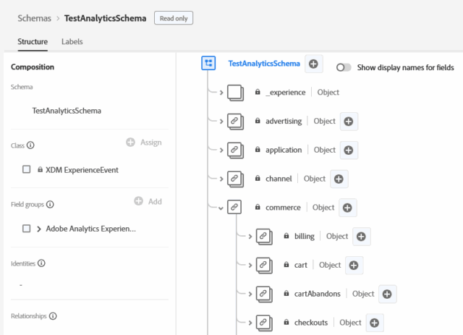Click info icon next to Field groups
The height and width of the screenshot is (335, 463).
(x=50, y=205)
